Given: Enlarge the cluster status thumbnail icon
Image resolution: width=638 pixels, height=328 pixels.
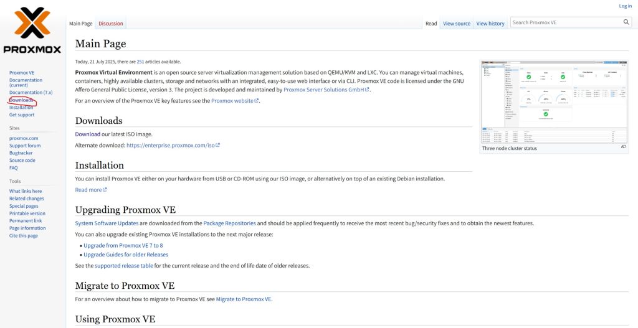Looking at the screenshot, I should point(624,147).
